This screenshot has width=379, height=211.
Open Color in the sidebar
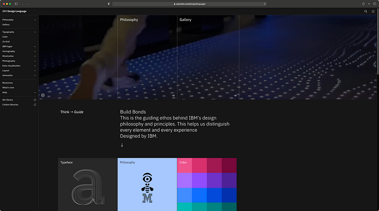click(x=5, y=37)
